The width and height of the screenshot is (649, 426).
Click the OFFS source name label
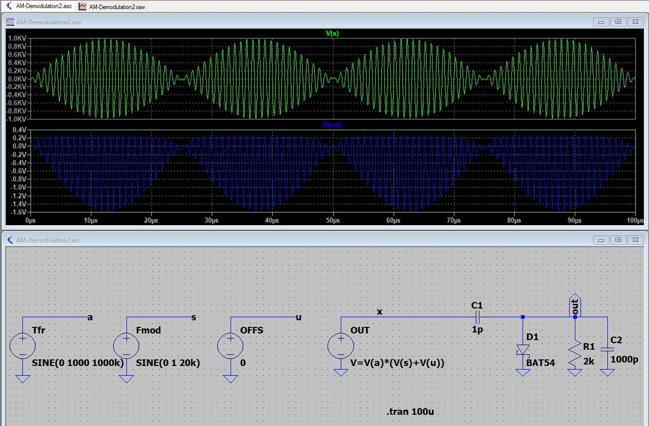[251, 330]
